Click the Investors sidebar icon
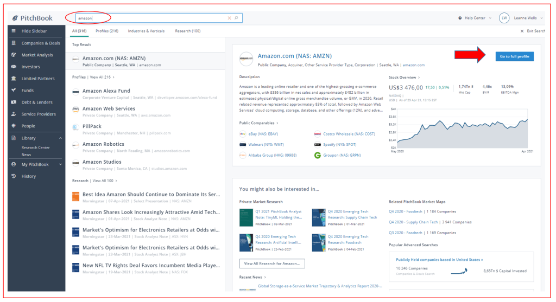The width and height of the screenshot is (556, 302). (14, 67)
